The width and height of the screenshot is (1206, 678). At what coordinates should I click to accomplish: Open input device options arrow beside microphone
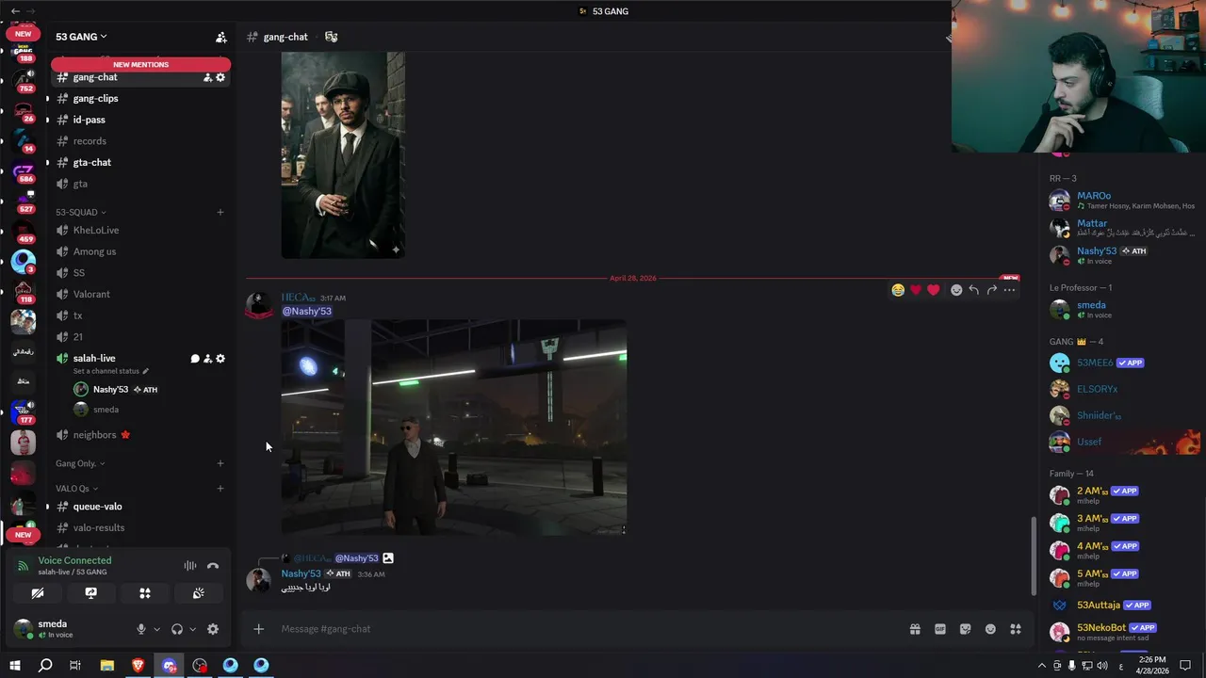156,629
